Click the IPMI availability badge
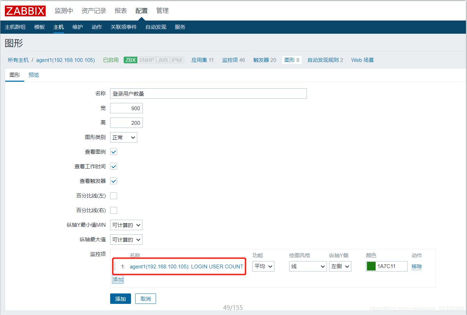 [177, 60]
